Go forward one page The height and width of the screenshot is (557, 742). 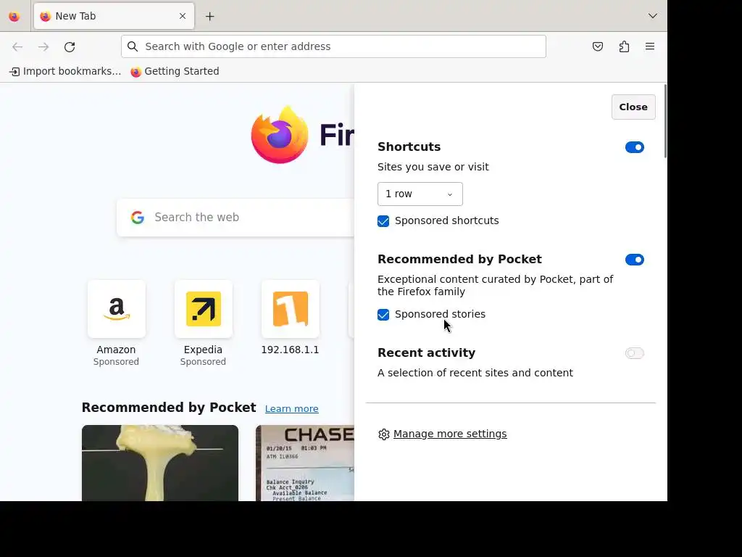[x=43, y=46]
